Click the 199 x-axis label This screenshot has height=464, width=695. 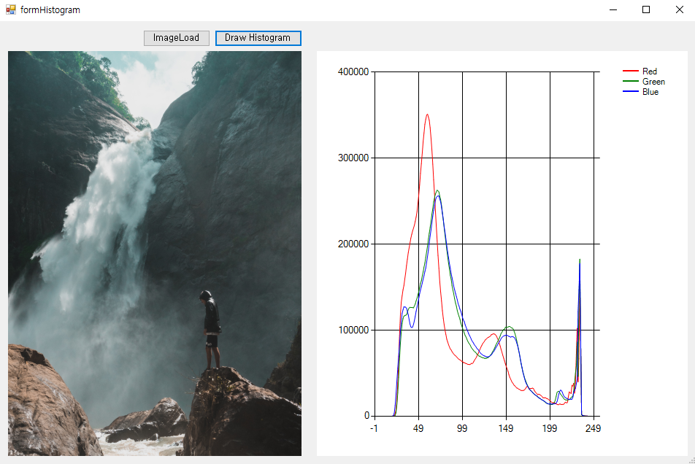[549, 428]
